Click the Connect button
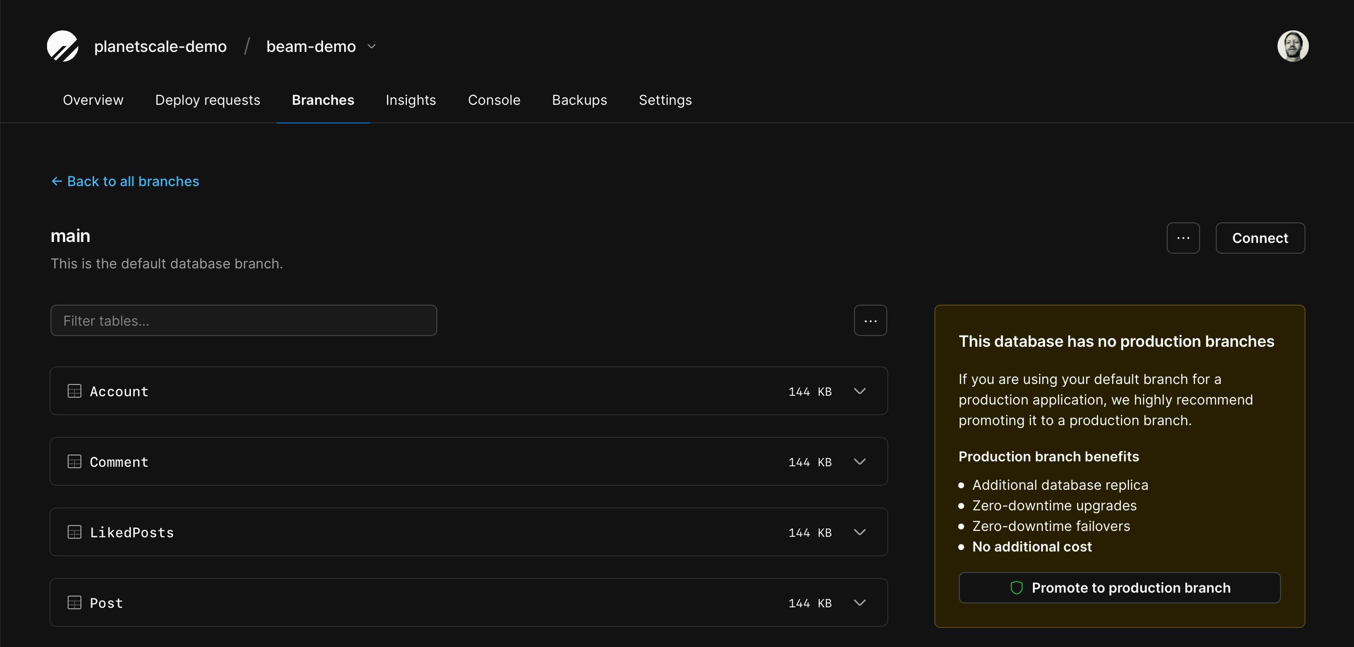 (x=1259, y=238)
